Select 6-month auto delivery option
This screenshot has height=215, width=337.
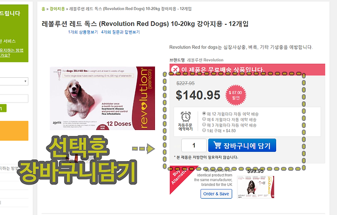(204, 119)
